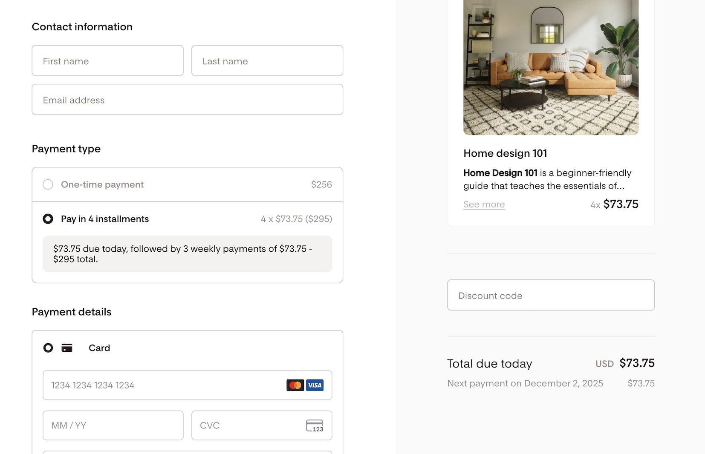Screen dimensions: 705x454
Task: Click the Visa logo icon
Action: [315, 385]
